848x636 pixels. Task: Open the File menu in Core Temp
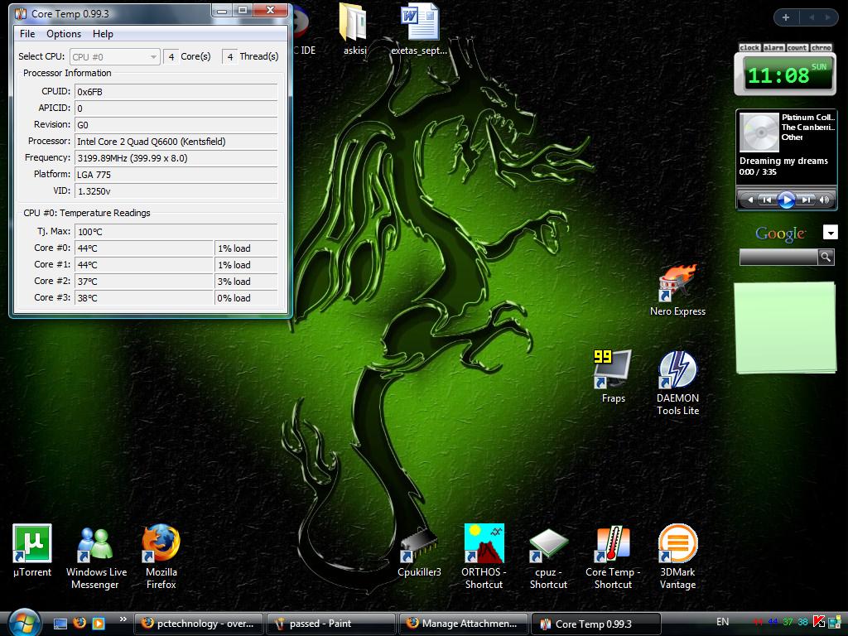tap(27, 34)
